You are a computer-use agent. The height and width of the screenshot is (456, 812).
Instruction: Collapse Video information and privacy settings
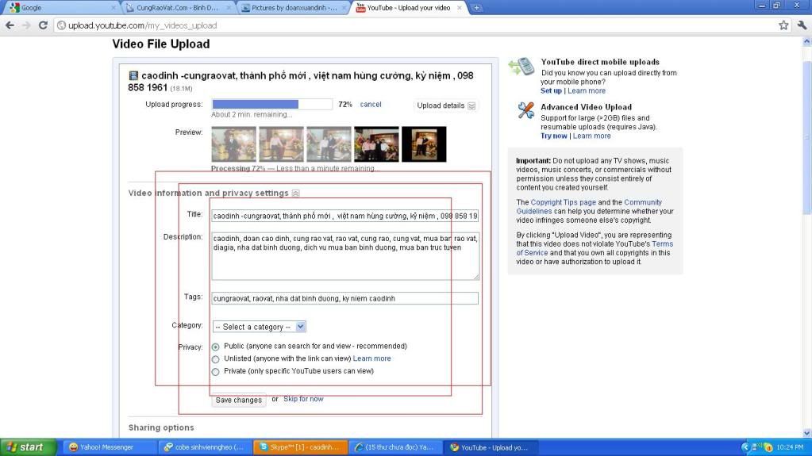[295, 193]
